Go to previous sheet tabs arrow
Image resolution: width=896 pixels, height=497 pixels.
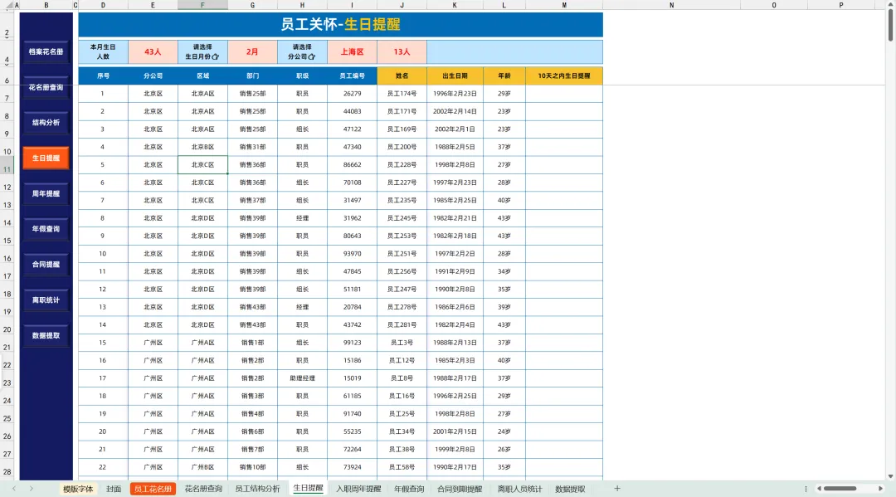(14, 489)
